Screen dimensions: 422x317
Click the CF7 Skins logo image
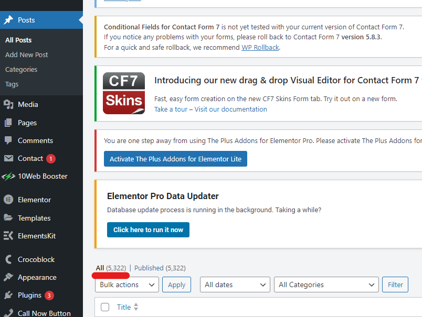[124, 93]
